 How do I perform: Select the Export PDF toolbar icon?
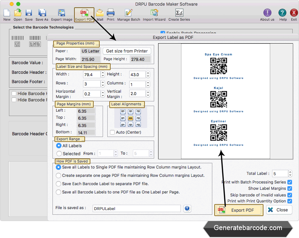tap(84, 13)
